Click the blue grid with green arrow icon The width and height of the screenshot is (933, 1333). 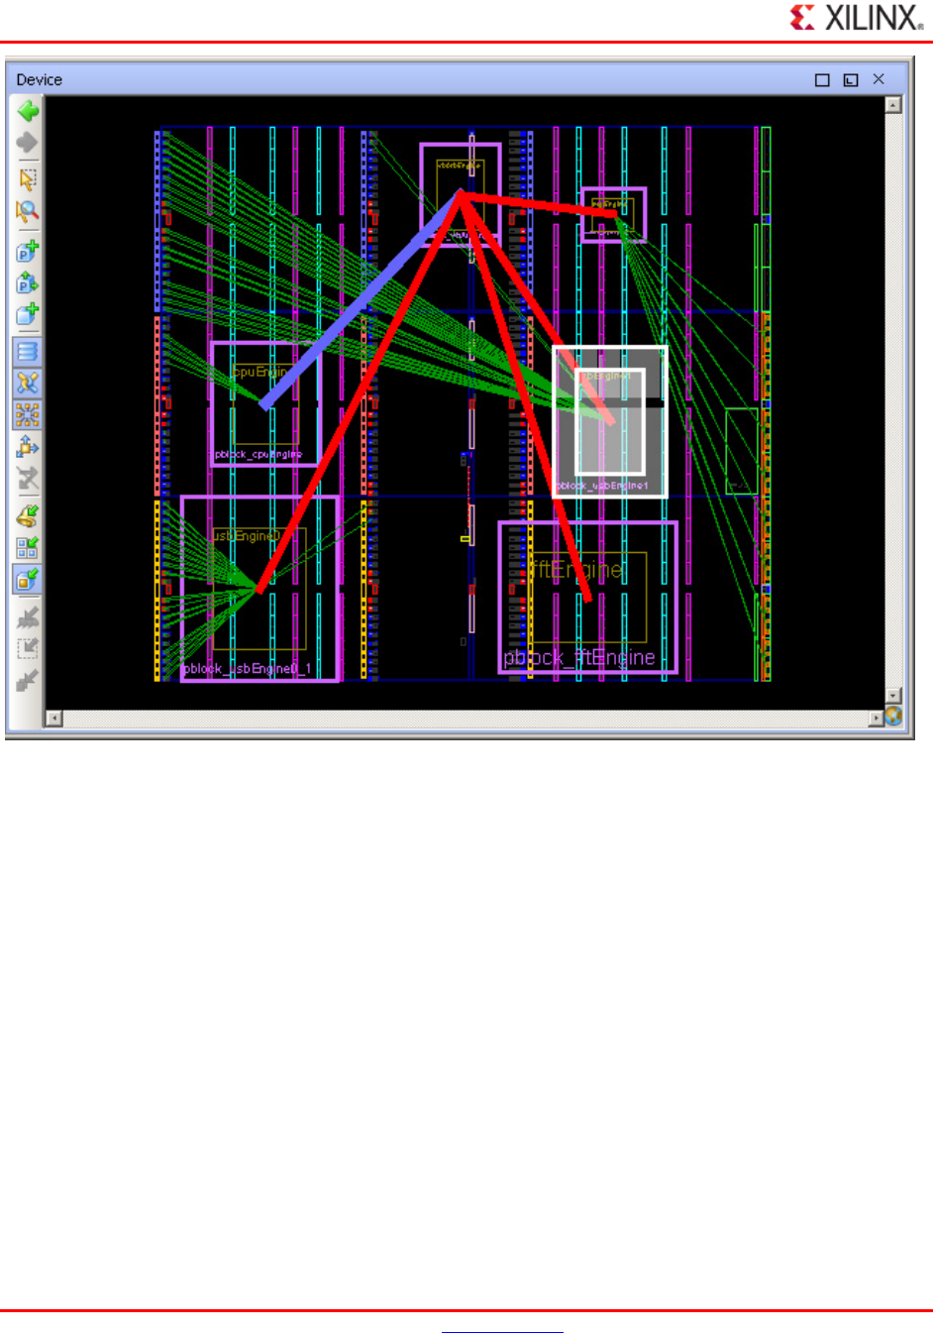pyautogui.click(x=28, y=547)
